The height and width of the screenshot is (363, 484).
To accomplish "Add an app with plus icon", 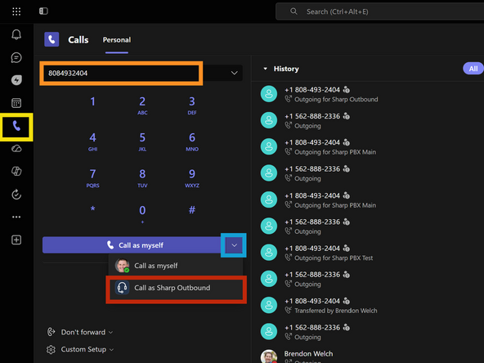I will 16,240.
